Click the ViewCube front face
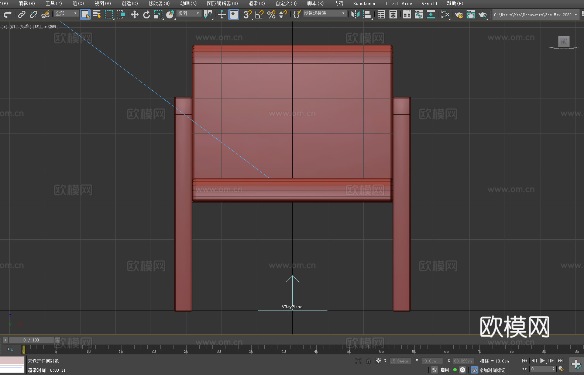The image size is (584, 375). click(x=564, y=41)
